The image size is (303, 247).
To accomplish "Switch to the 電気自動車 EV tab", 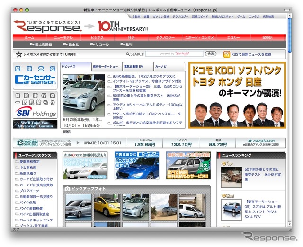I will [x=138, y=66].
